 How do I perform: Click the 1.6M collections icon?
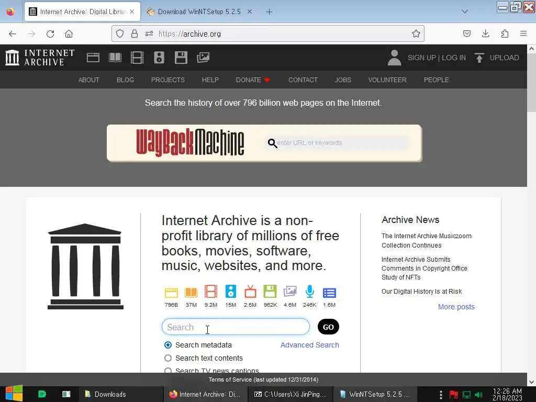329,293
